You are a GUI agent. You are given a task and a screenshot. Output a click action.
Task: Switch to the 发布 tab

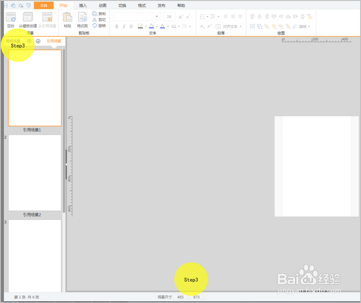click(161, 5)
